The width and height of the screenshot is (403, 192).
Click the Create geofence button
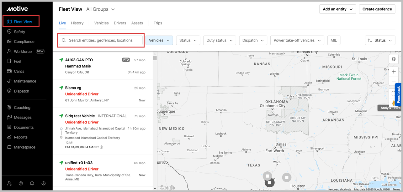click(x=377, y=9)
